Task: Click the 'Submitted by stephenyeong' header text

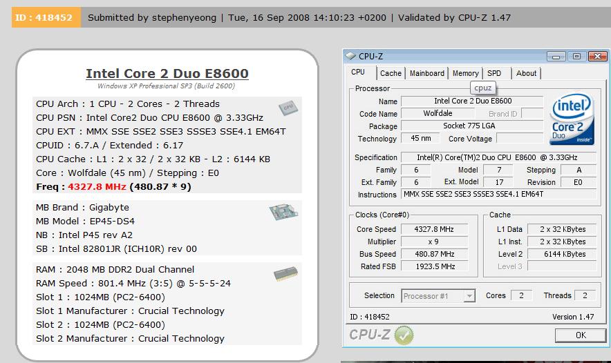Action: (152, 17)
